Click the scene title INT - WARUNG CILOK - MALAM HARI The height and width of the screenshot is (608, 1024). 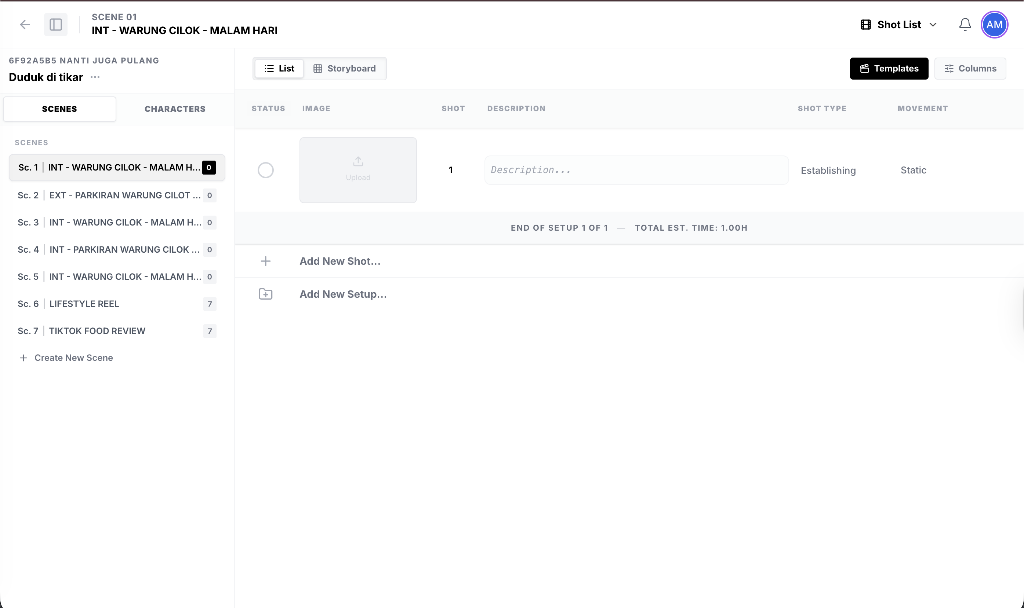tap(185, 31)
